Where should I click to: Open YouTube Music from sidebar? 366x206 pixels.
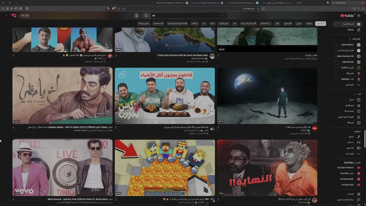[348, 179]
